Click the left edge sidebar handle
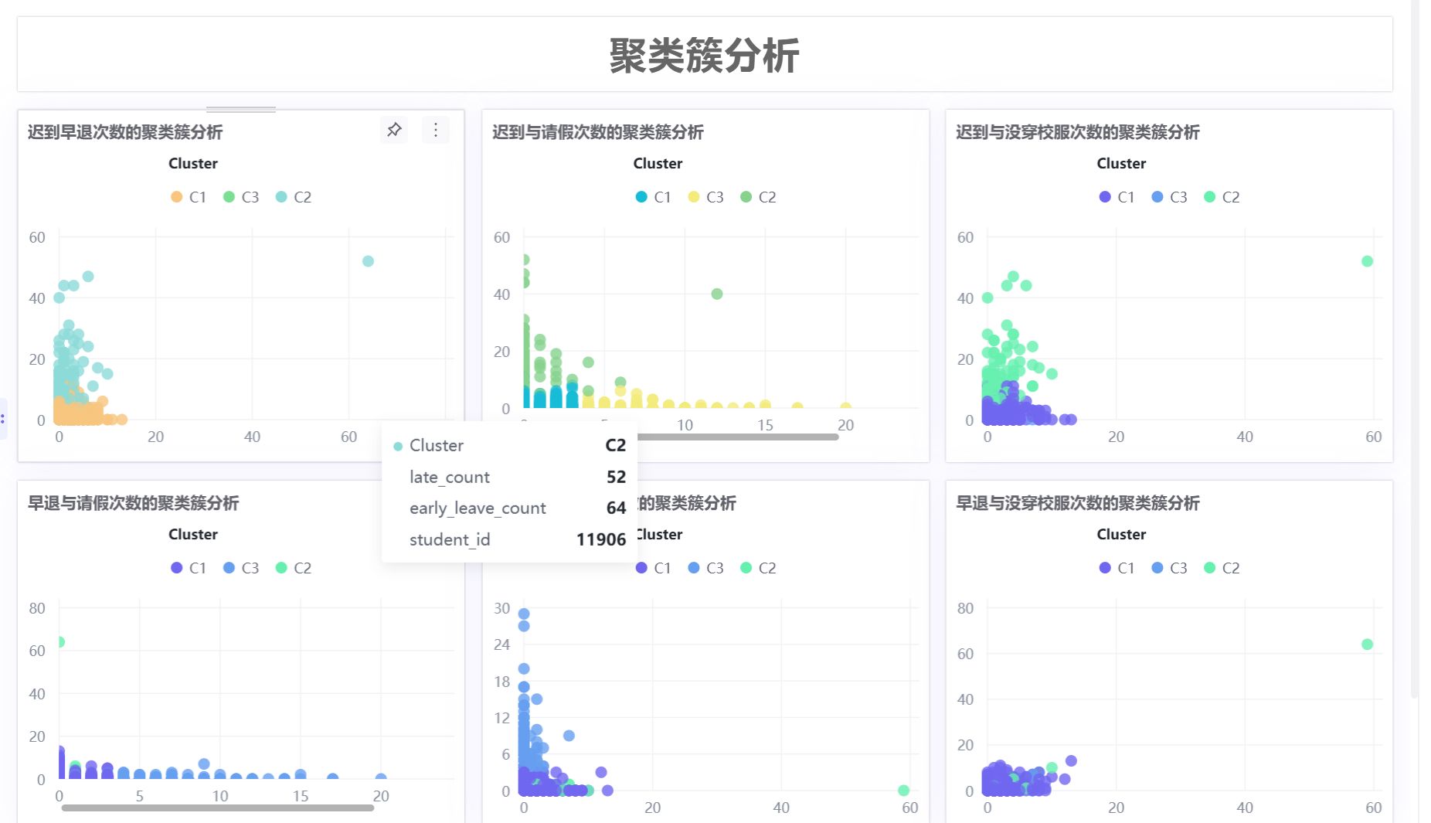 click(x=3, y=419)
